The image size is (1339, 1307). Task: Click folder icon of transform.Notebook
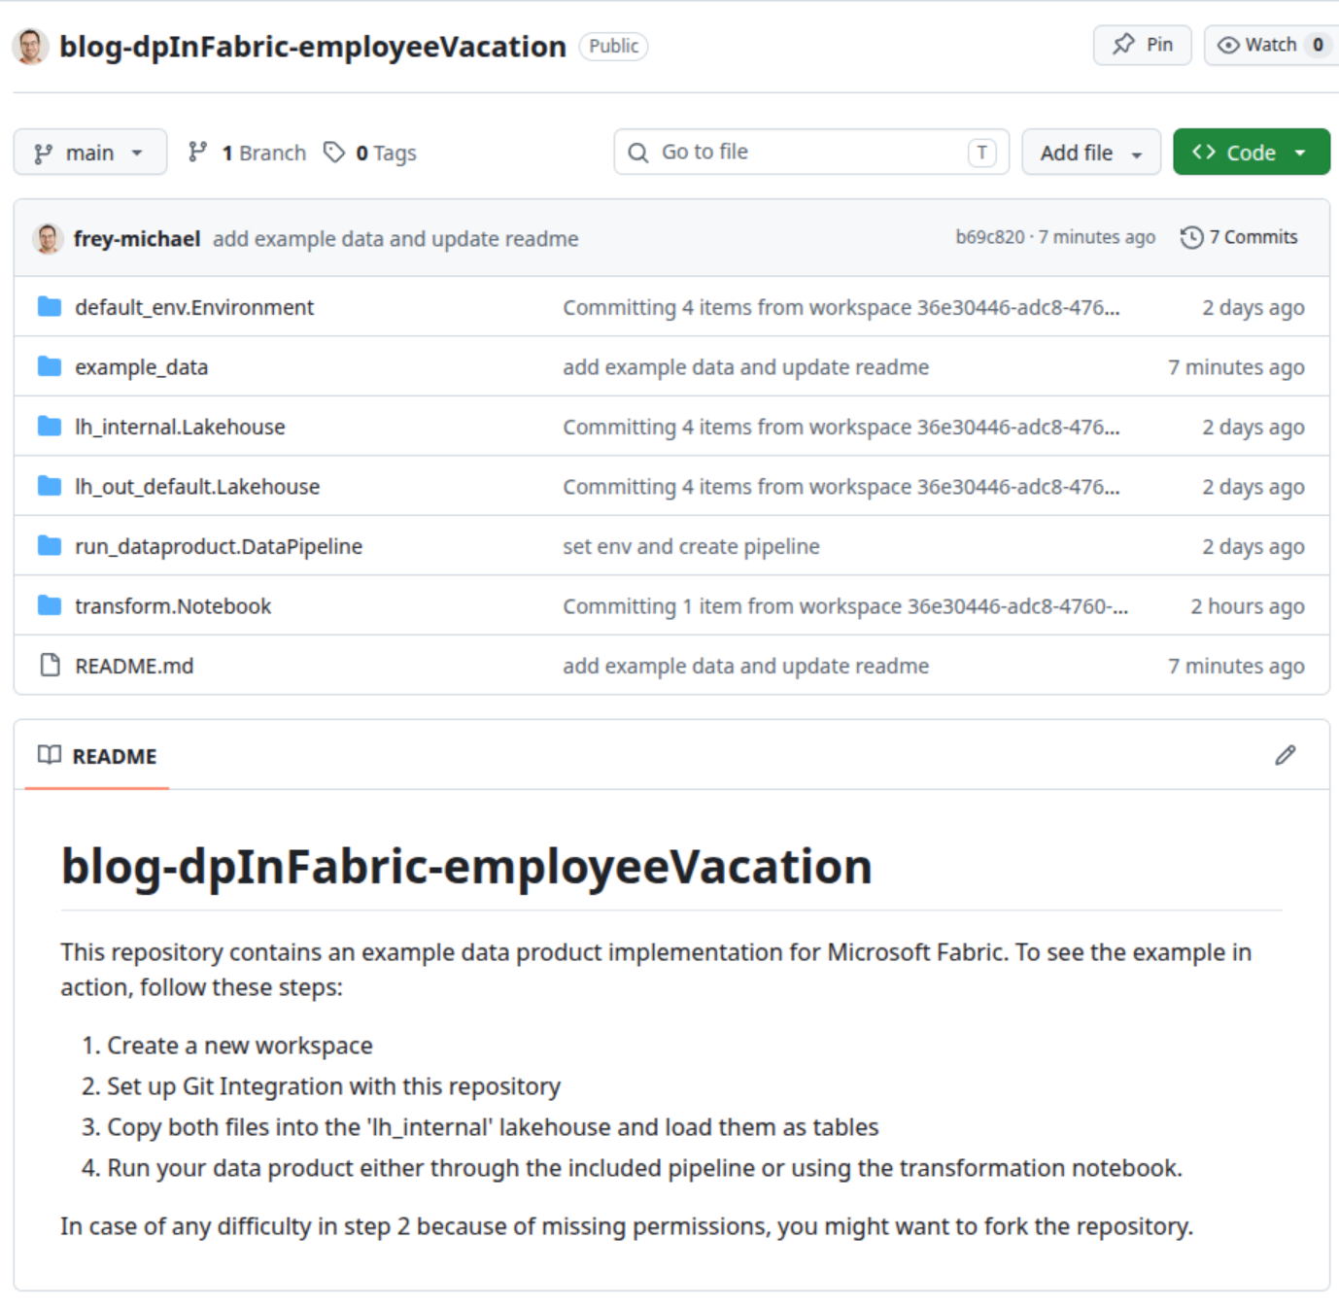pyautogui.click(x=50, y=605)
